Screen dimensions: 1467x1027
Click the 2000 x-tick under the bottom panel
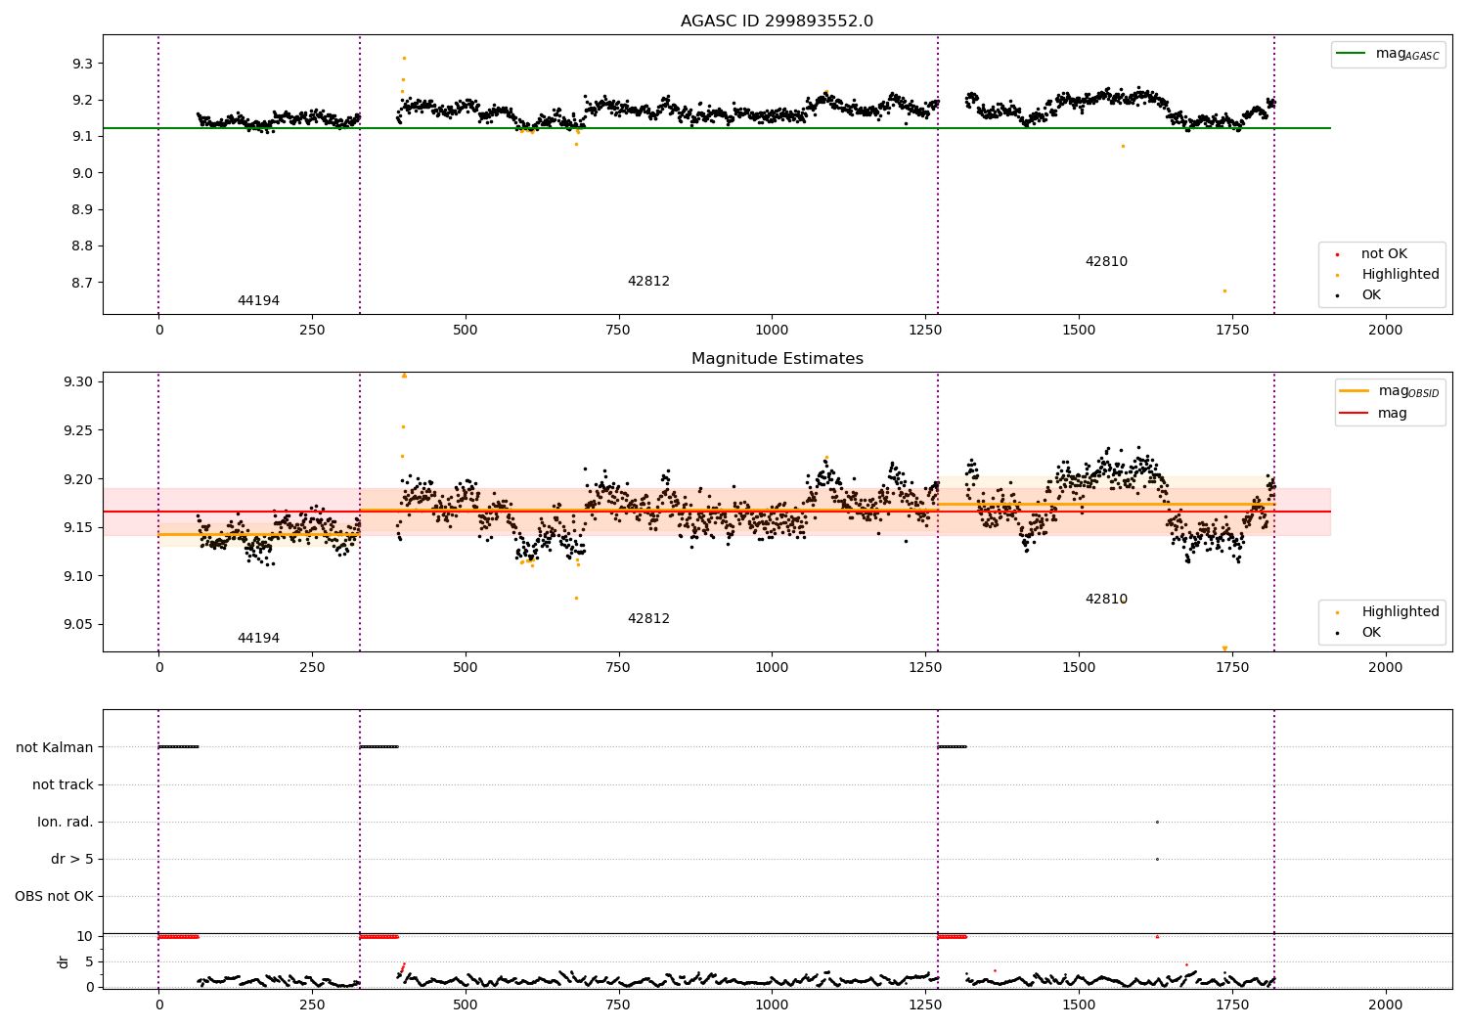[1385, 1005]
